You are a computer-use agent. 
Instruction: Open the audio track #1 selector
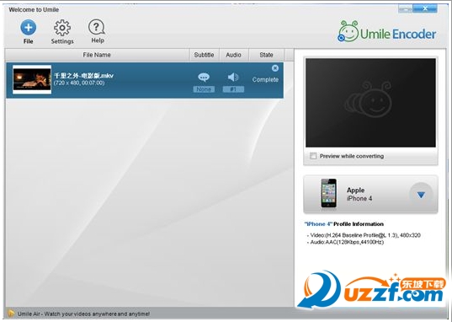click(x=233, y=89)
